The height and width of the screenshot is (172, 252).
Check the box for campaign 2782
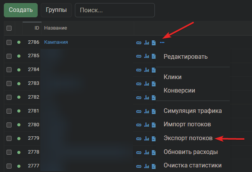(9, 97)
